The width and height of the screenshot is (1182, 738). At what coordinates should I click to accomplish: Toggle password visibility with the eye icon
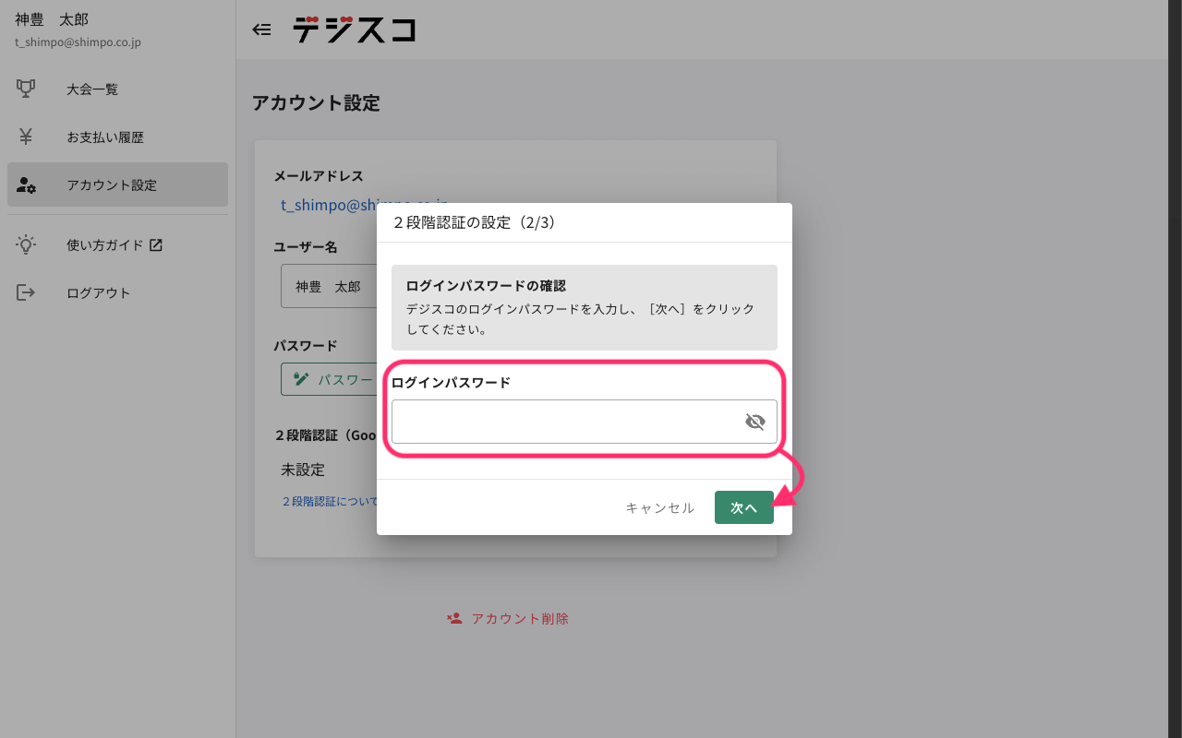(754, 422)
